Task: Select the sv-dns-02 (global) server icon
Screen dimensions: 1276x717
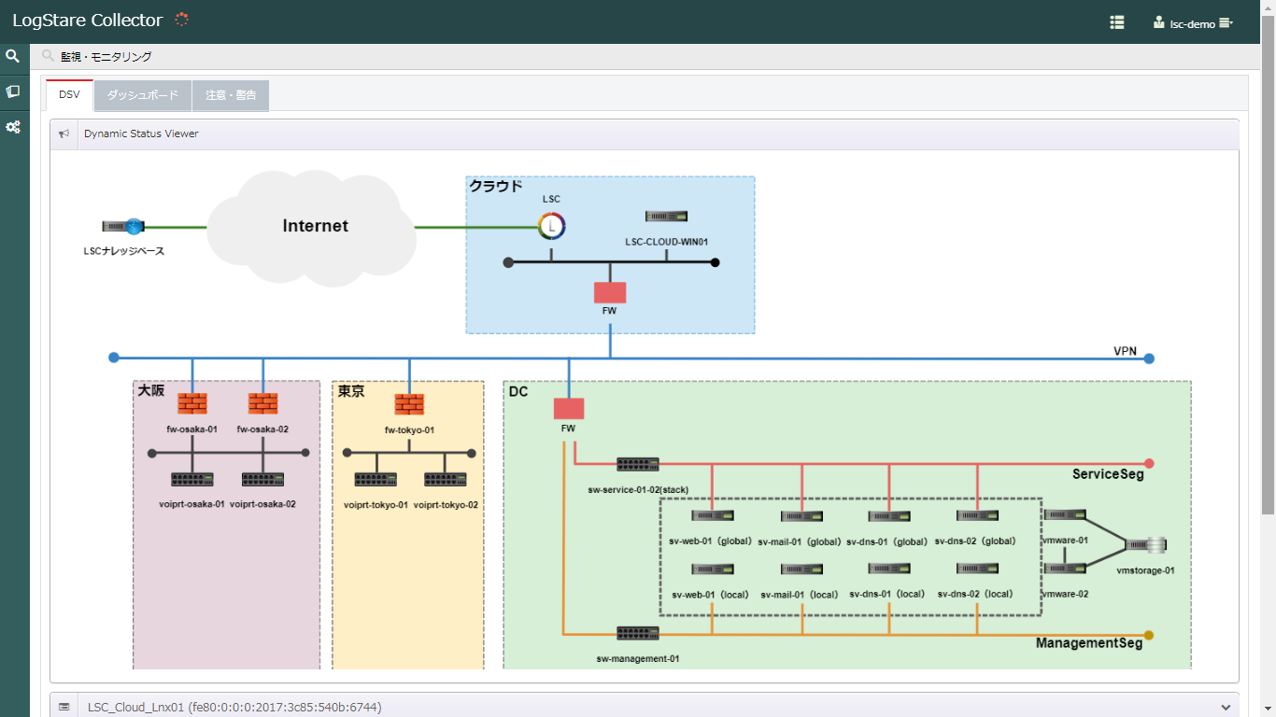Action: (977, 515)
